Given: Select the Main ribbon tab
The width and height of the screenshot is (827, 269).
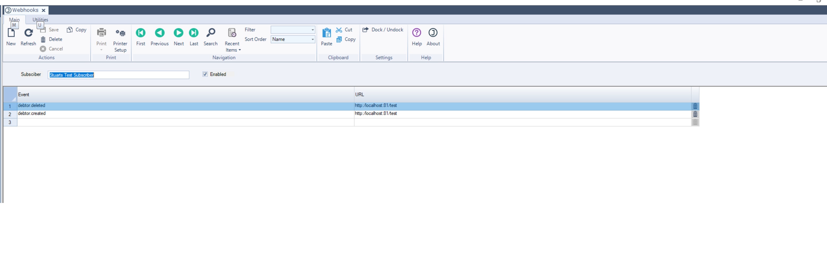Looking at the screenshot, I should pyautogui.click(x=14, y=20).
